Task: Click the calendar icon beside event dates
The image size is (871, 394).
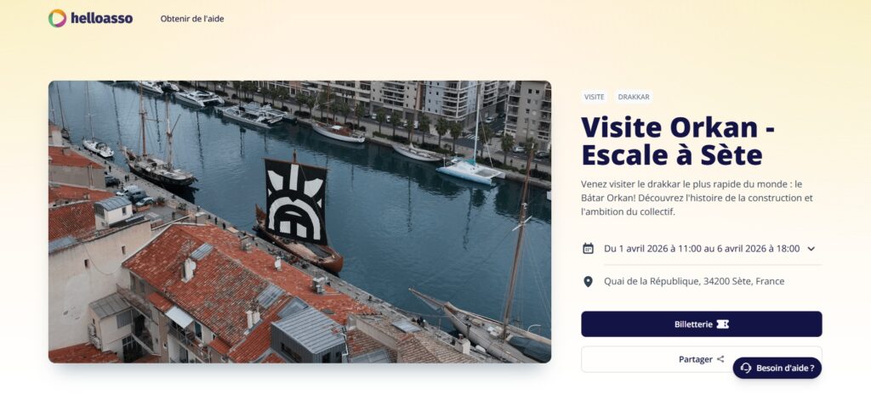Action: point(588,249)
